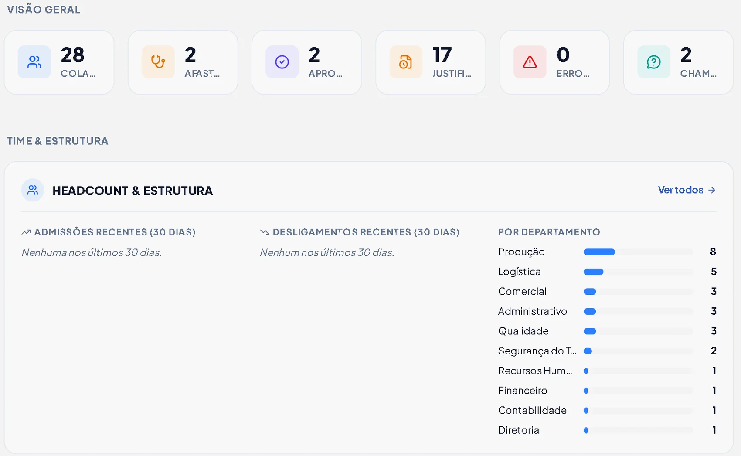Image resolution: width=741 pixels, height=456 pixels.
Task: Click the stethoscope icon in the Afast card
Action: click(x=158, y=62)
